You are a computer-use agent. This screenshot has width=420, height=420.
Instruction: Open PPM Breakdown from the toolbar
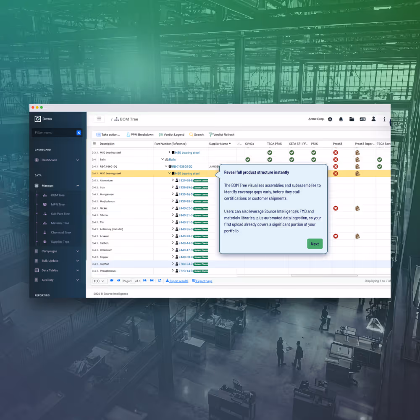coord(140,134)
